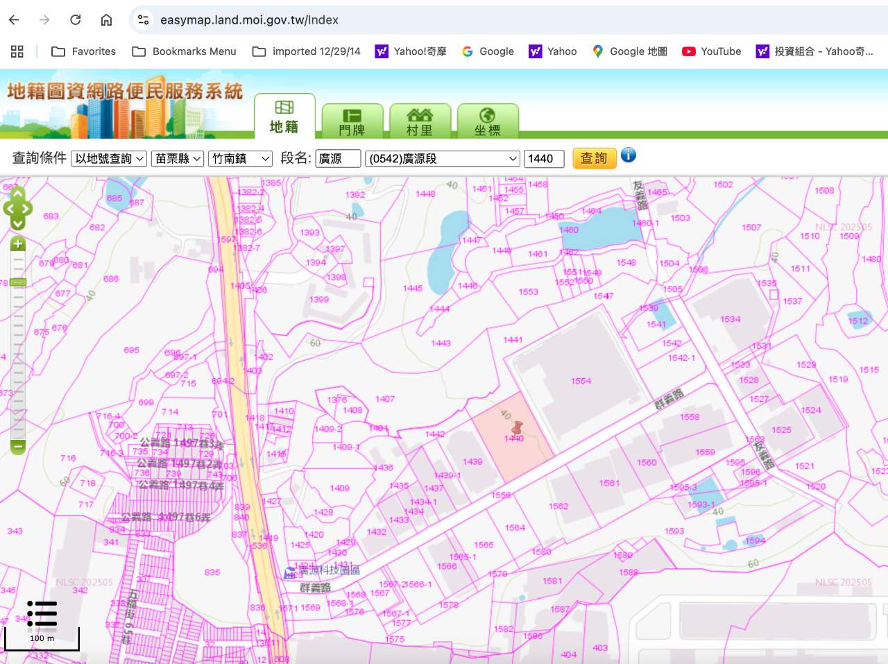888x664 pixels.
Task: Click the red pushpin on parcel 1440
Action: tap(516, 427)
